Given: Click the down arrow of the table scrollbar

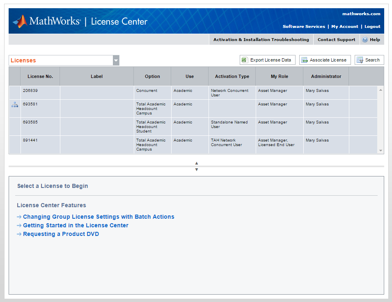Looking at the screenshot, I should [381, 151].
